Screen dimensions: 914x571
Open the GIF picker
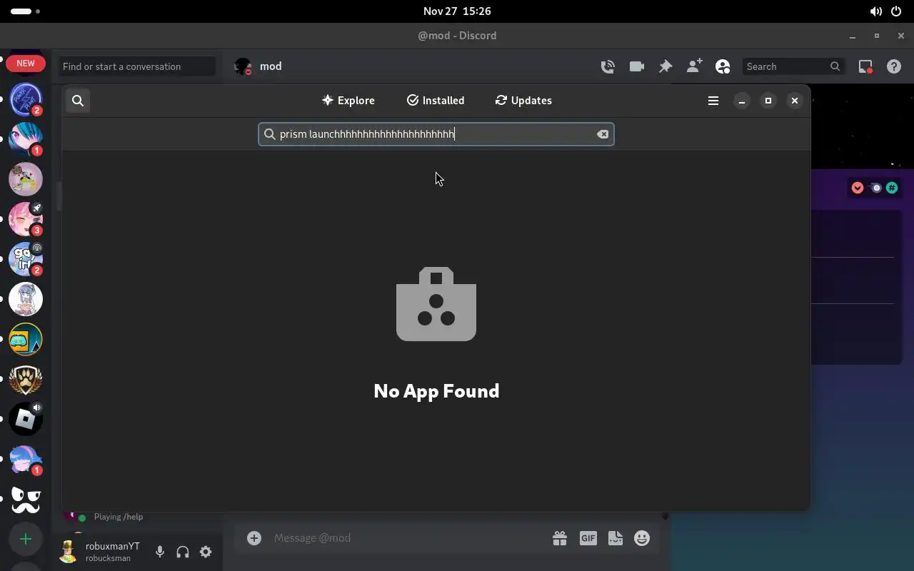point(588,538)
